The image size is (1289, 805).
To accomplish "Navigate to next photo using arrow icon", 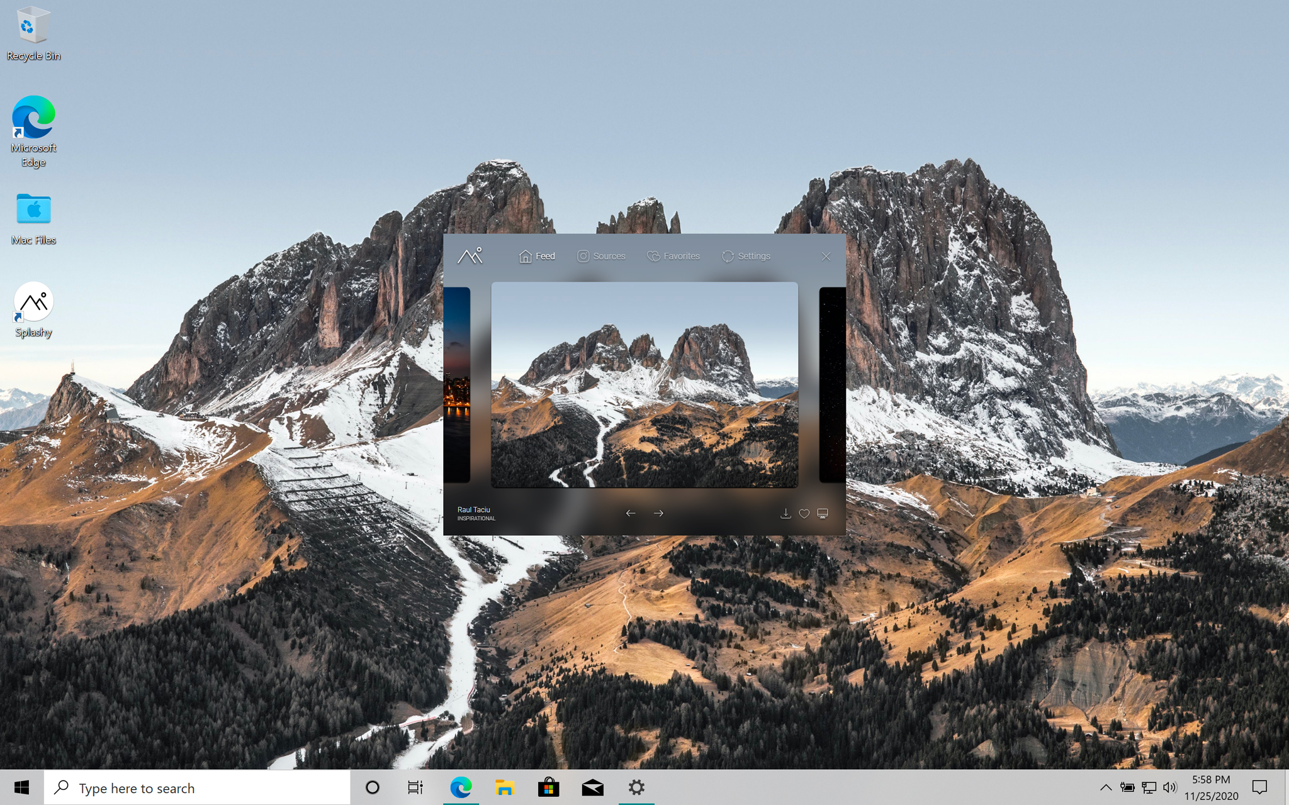I will (x=658, y=513).
